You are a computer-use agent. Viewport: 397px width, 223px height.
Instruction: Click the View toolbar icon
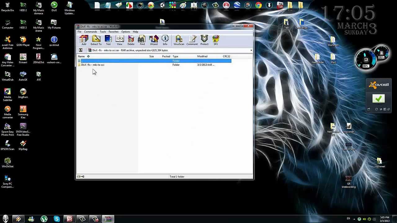tap(119, 40)
